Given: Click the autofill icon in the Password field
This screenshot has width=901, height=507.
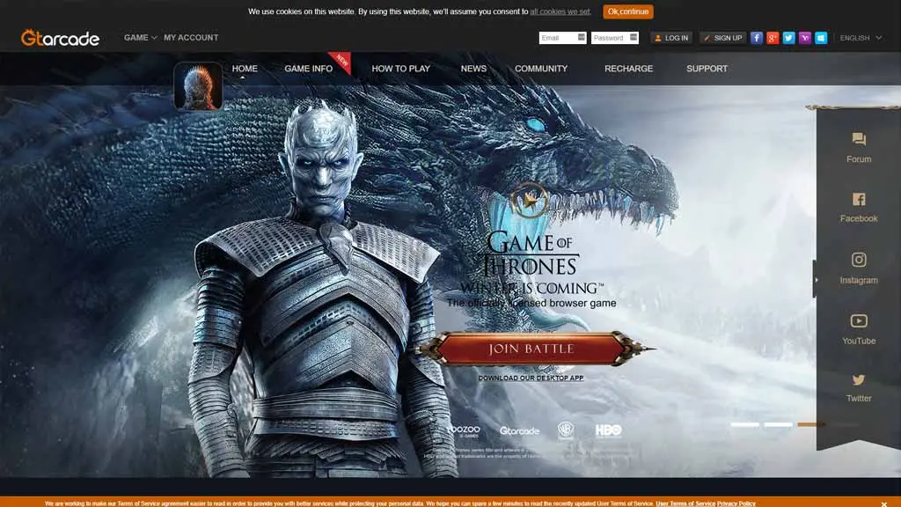Looking at the screenshot, I should pos(634,37).
